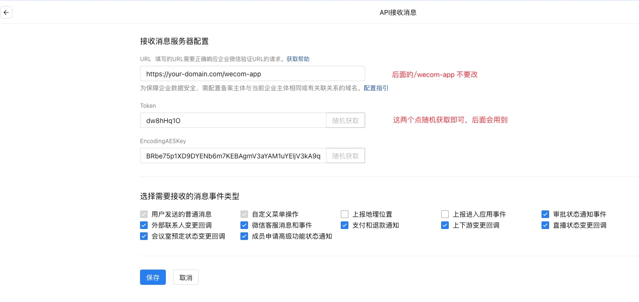Disable the 外部联系人变更回调 checkbox
The image size is (639, 302).
(x=144, y=225)
